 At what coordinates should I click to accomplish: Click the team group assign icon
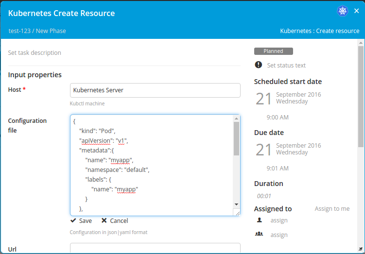[259, 235]
